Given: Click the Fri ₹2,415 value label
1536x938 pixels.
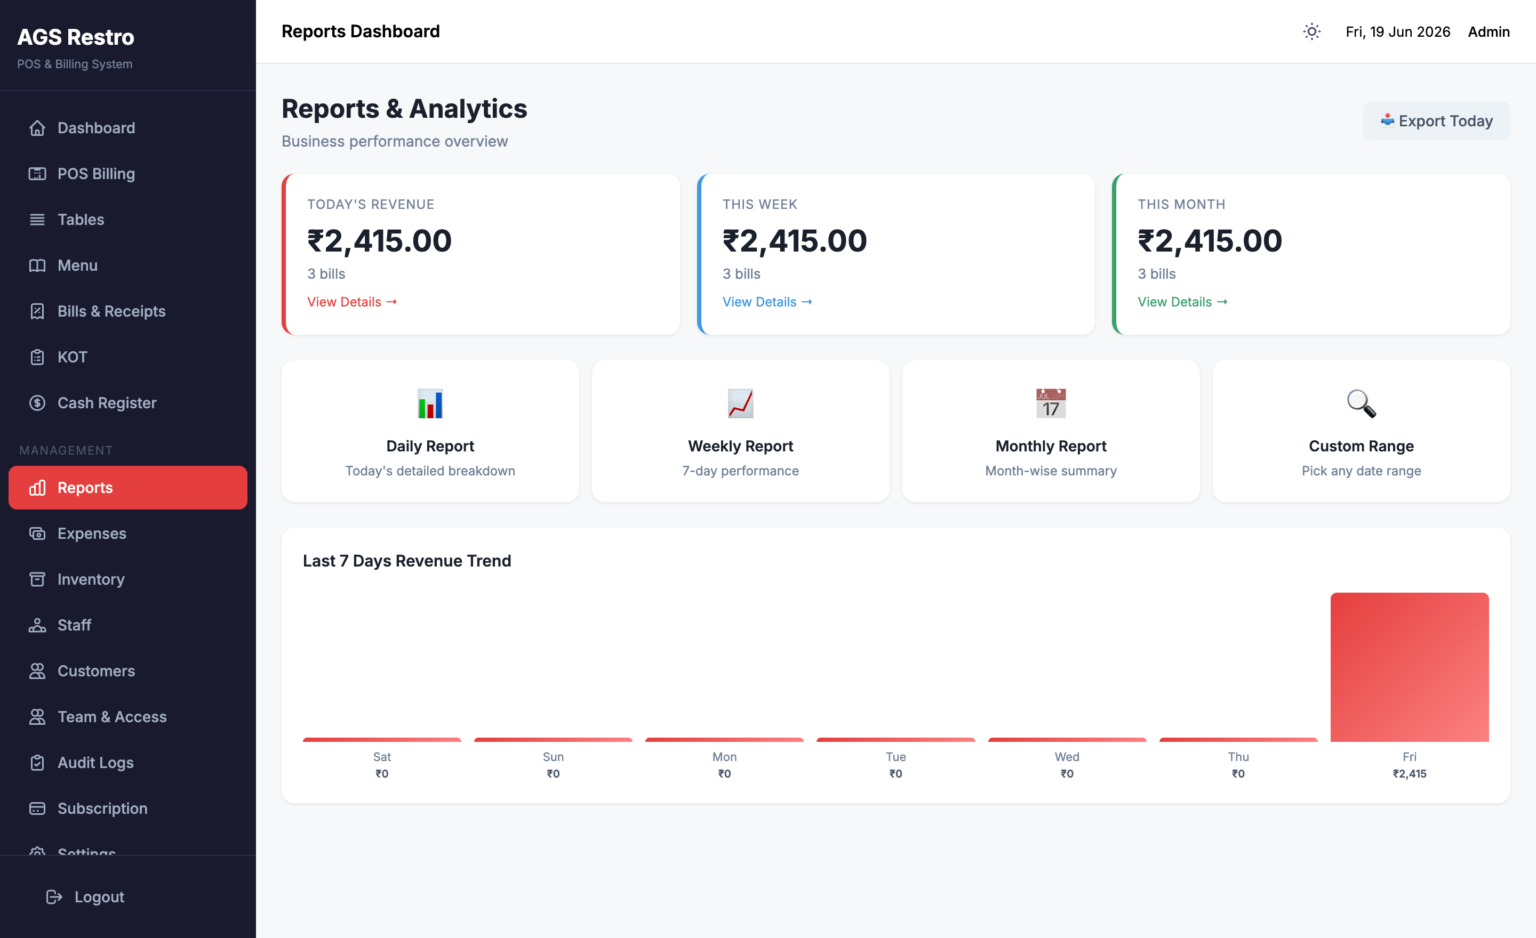Looking at the screenshot, I should (x=1410, y=773).
